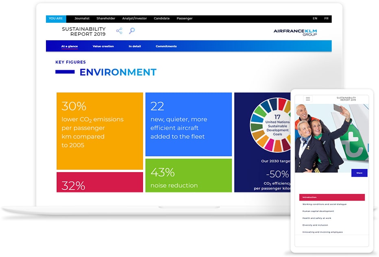Click the share icon beside the report title
The width and height of the screenshot is (379, 257).
click(119, 31)
